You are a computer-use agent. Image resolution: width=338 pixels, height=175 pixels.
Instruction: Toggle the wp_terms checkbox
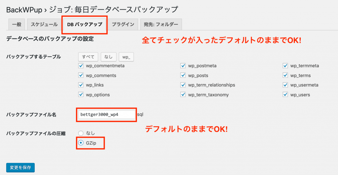(x=285, y=75)
